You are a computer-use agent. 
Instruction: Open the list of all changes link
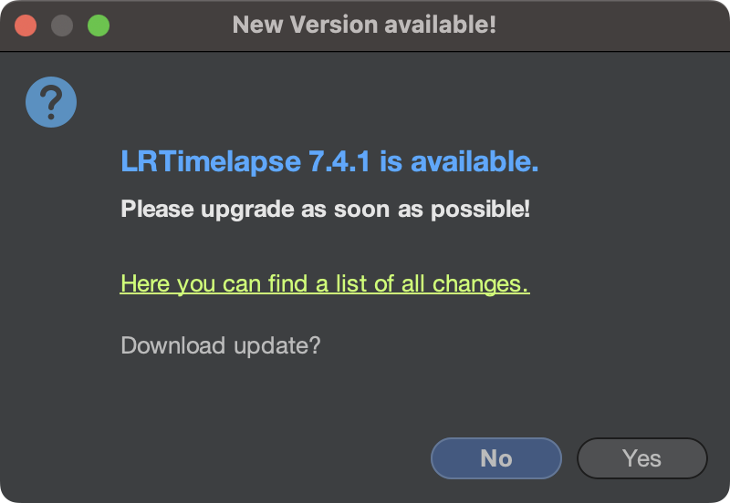325,283
